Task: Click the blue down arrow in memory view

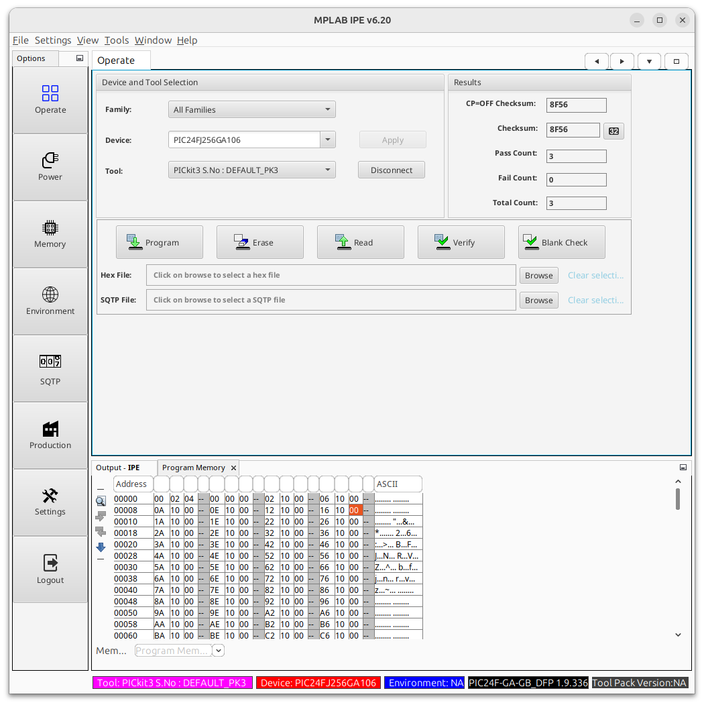Action: (x=101, y=547)
